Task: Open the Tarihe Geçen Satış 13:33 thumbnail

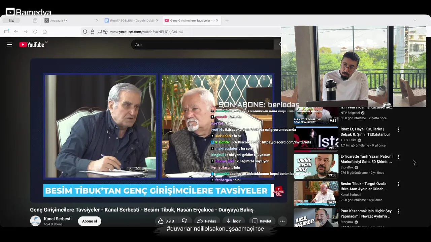Action: coord(316,166)
